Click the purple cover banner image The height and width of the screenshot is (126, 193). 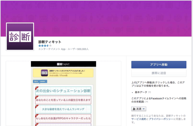pyautogui.click(x=96, y=18)
